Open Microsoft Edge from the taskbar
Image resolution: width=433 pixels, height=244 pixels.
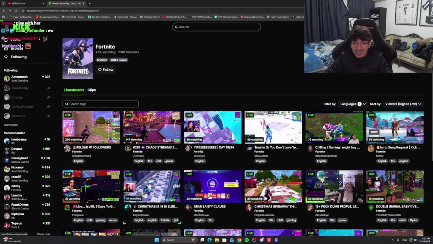209,240
